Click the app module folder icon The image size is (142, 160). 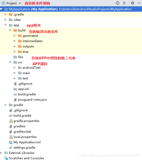pyautogui.click(x=11, y=25)
